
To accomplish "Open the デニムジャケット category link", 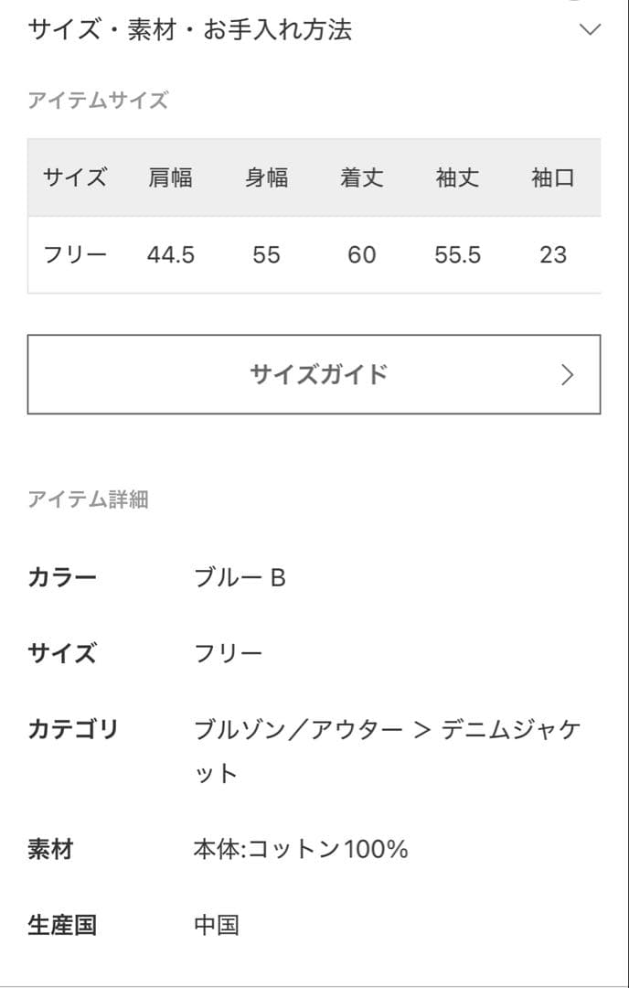I will pos(510,730).
